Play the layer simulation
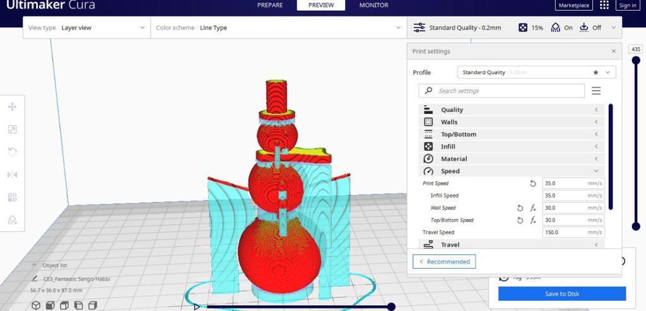 [197, 307]
